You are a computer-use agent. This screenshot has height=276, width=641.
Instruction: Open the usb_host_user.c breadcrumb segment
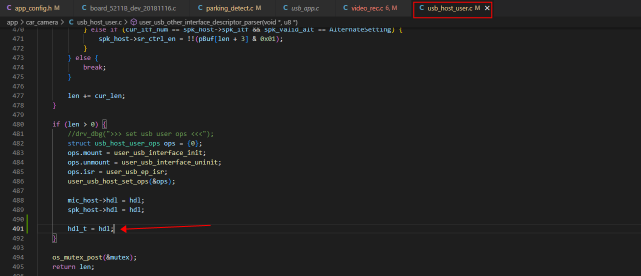pos(99,22)
